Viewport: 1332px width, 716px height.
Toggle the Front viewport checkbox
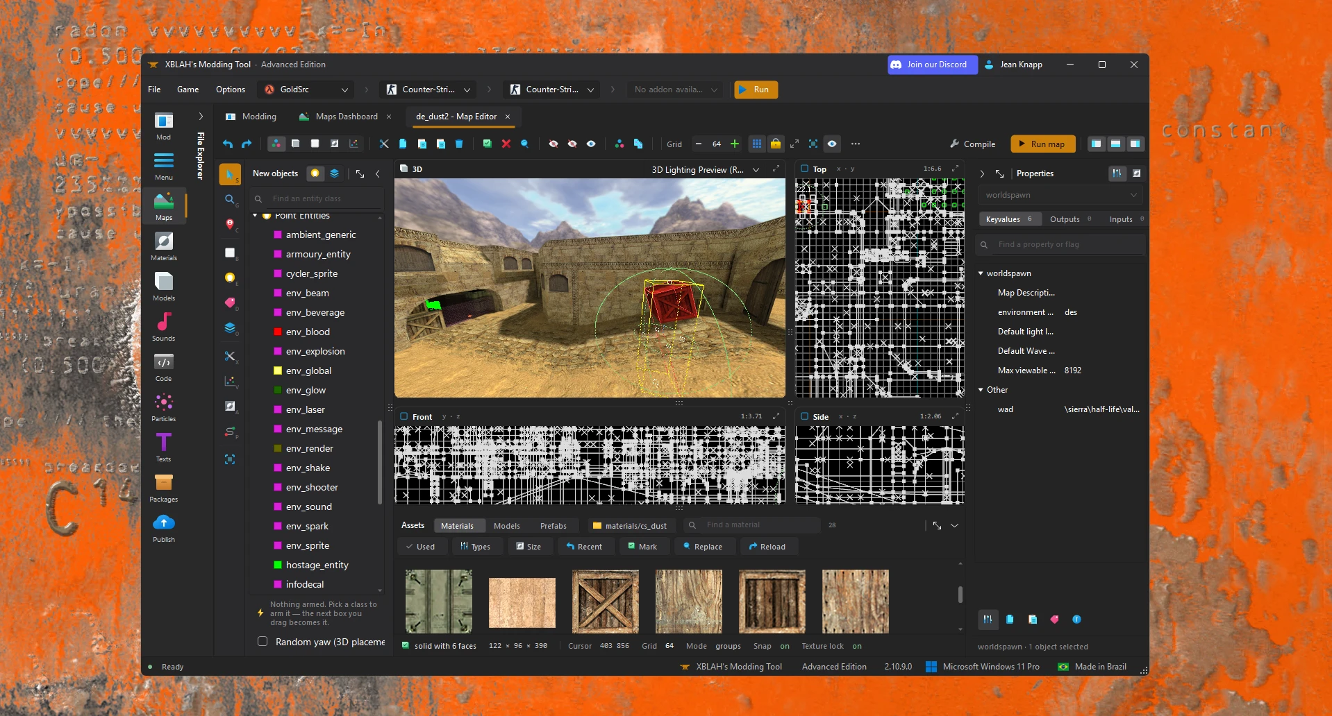[x=404, y=416]
